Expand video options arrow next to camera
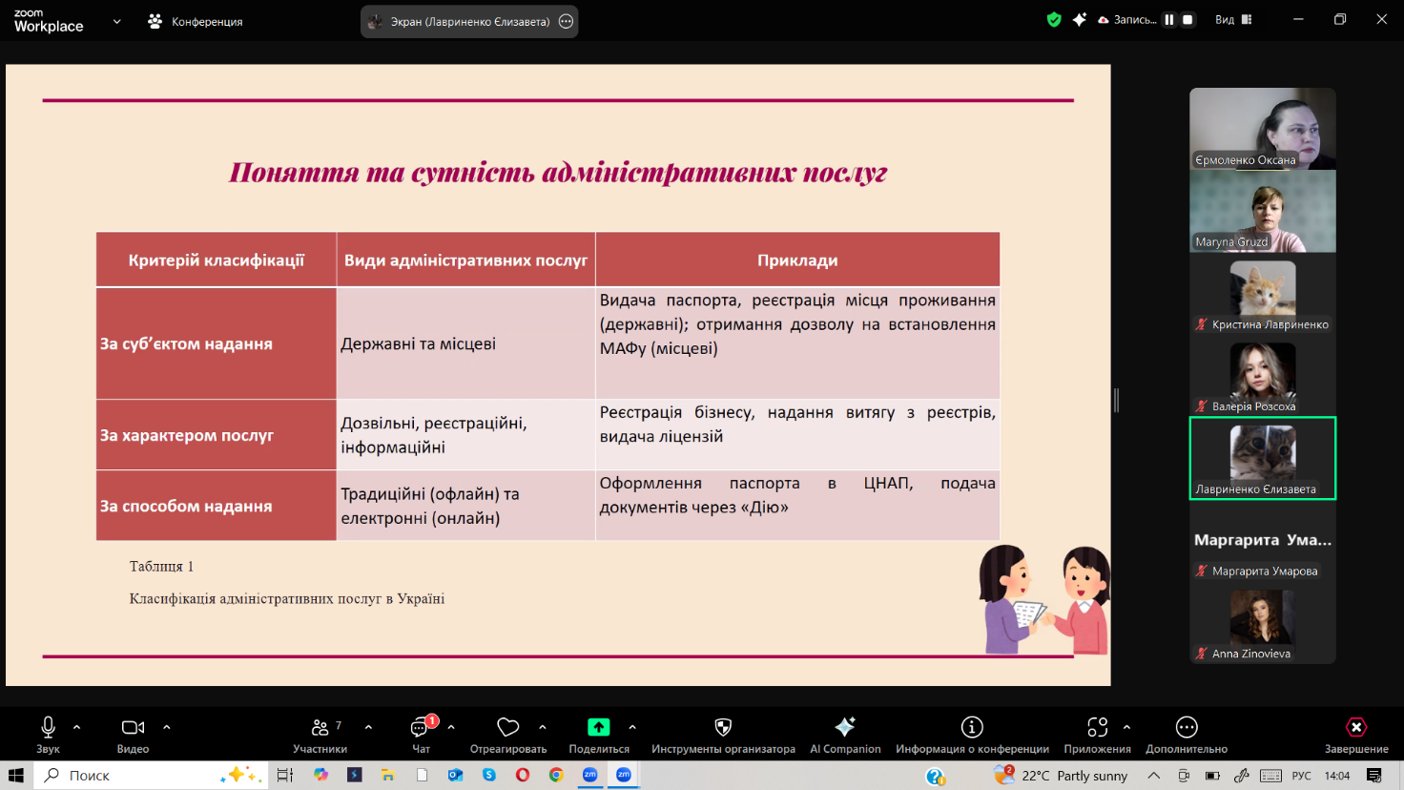 pyautogui.click(x=167, y=727)
